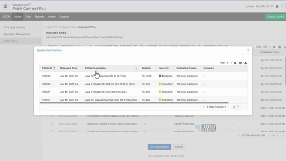The image size is (286, 161).
Task: Click the Remarks column header
Action: point(209,68)
